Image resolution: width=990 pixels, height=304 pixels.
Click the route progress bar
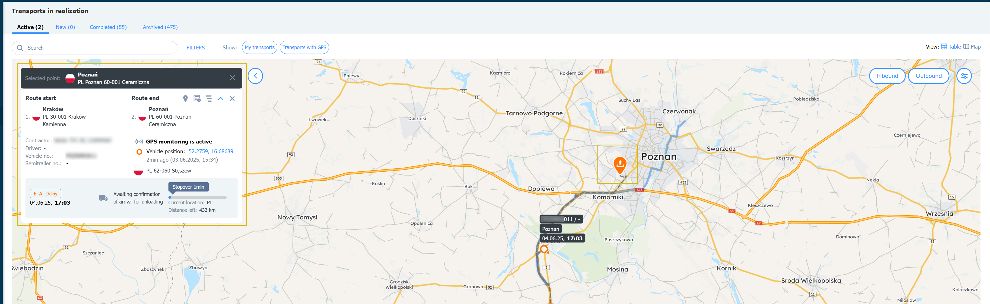(x=198, y=197)
